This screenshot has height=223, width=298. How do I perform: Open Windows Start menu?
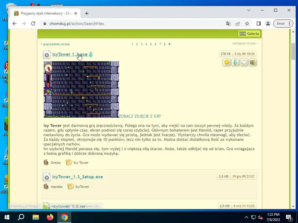click(x=7, y=217)
